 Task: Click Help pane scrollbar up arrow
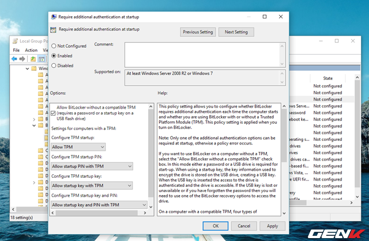[284, 106]
